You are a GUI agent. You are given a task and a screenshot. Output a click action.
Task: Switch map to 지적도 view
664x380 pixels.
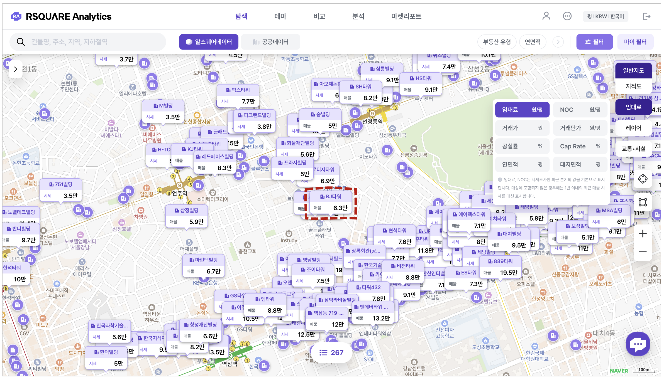(633, 86)
